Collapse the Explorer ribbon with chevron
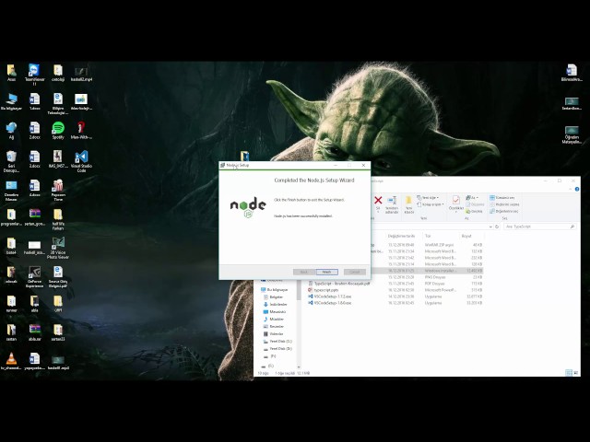Image resolution: width=590 pixels, height=442 pixels. (571, 189)
